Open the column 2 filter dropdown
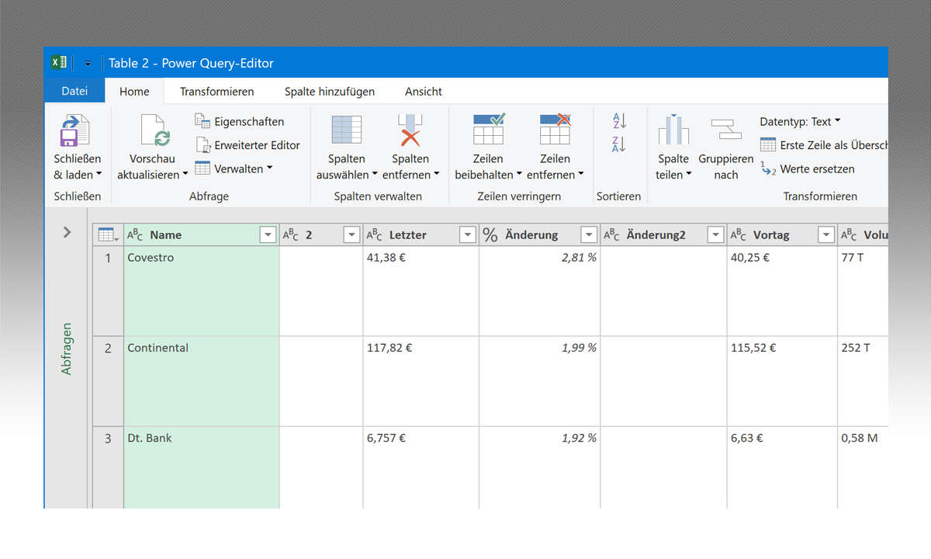The image size is (931, 559). (x=351, y=234)
